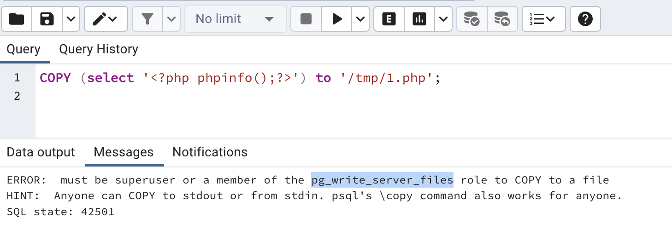Rollback the database transaction
Image resolution: width=672 pixels, height=241 pixels.
coord(502,19)
